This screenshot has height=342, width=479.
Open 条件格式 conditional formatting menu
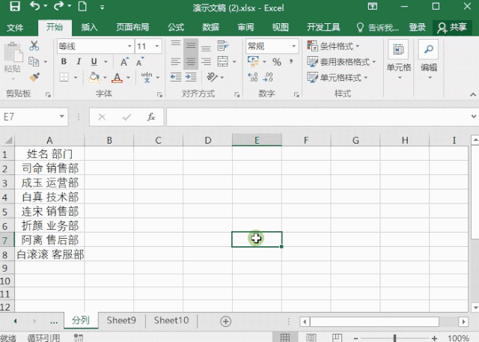tap(333, 46)
